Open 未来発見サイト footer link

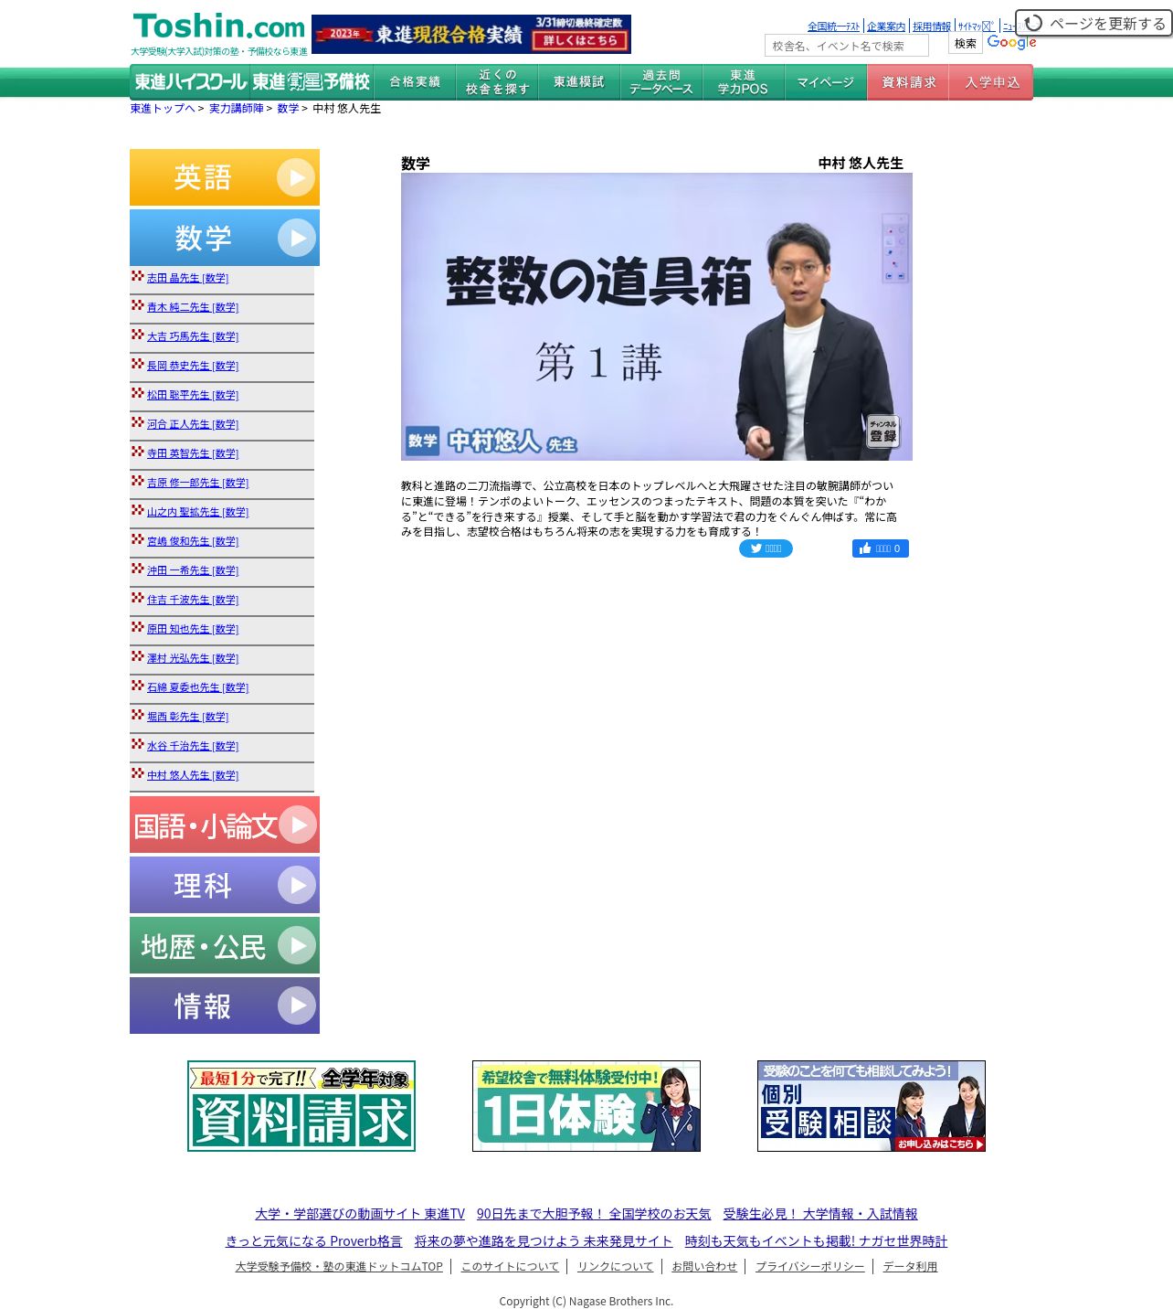pyautogui.click(x=544, y=1241)
